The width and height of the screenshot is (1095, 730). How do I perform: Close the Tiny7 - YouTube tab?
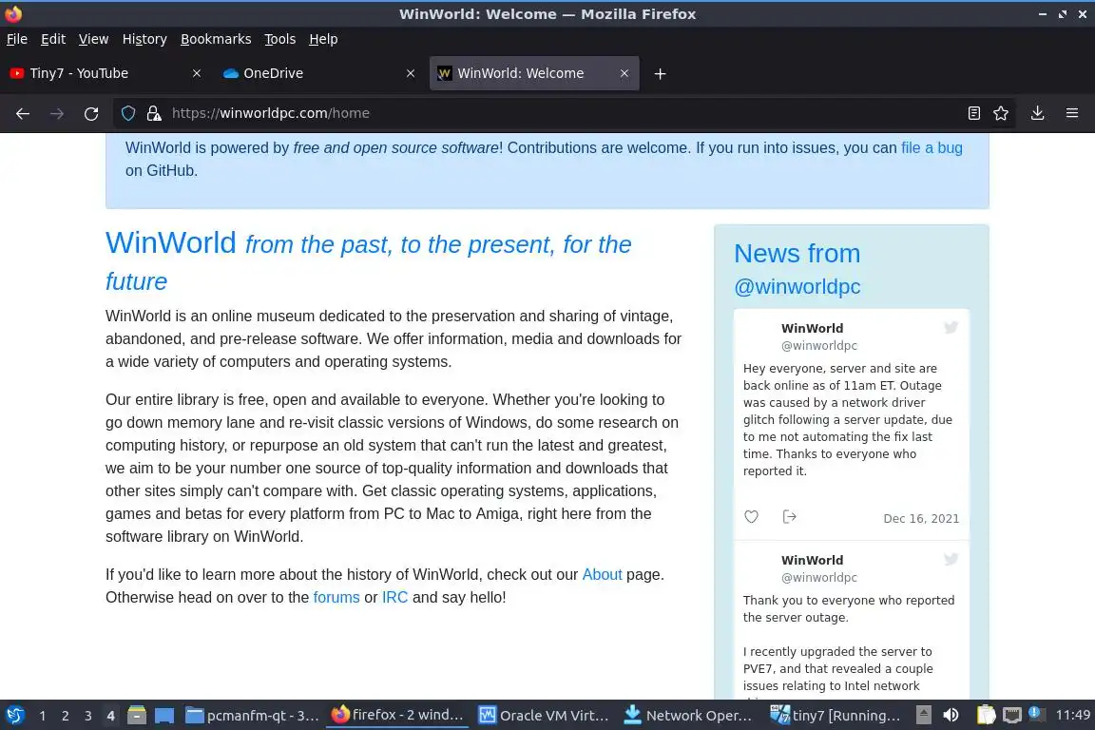197,73
